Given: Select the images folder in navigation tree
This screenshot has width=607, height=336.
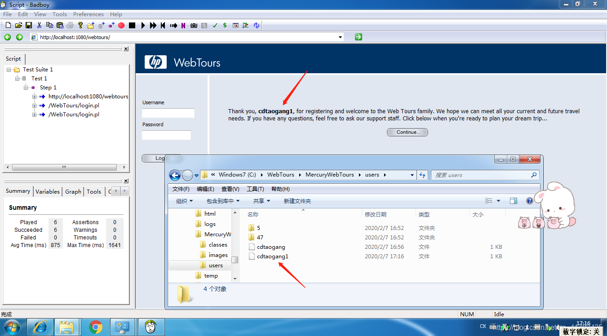Looking at the screenshot, I should pos(218,255).
